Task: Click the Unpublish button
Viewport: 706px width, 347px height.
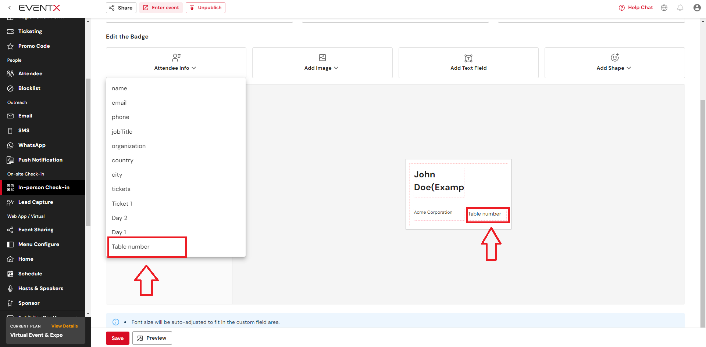Action: click(206, 8)
